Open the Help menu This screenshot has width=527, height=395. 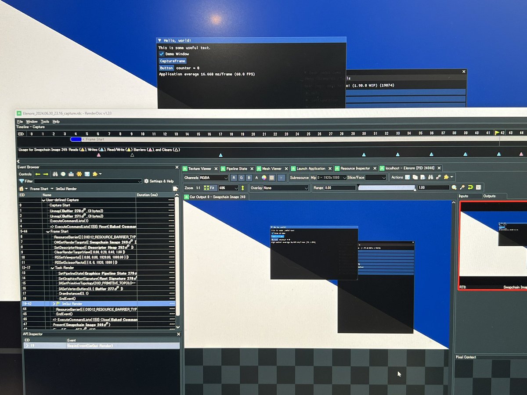tap(56, 122)
